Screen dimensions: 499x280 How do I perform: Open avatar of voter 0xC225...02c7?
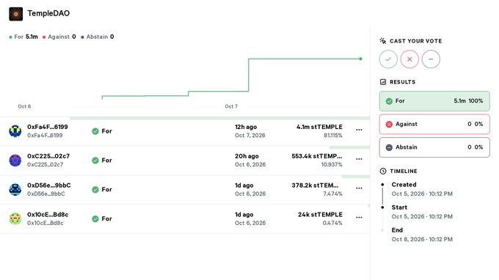pyautogui.click(x=15, y=161)
